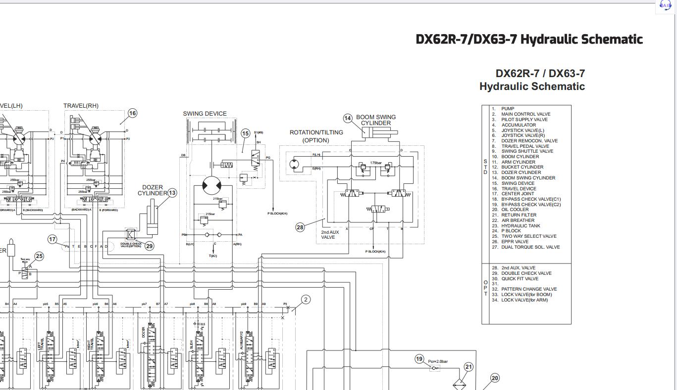The width and height of the screenshot is (677, 390).
Task: Click the bold page heading "DX62R-7/DX63-7 Hydraulic Schematic"
Action: click(529, 40)
